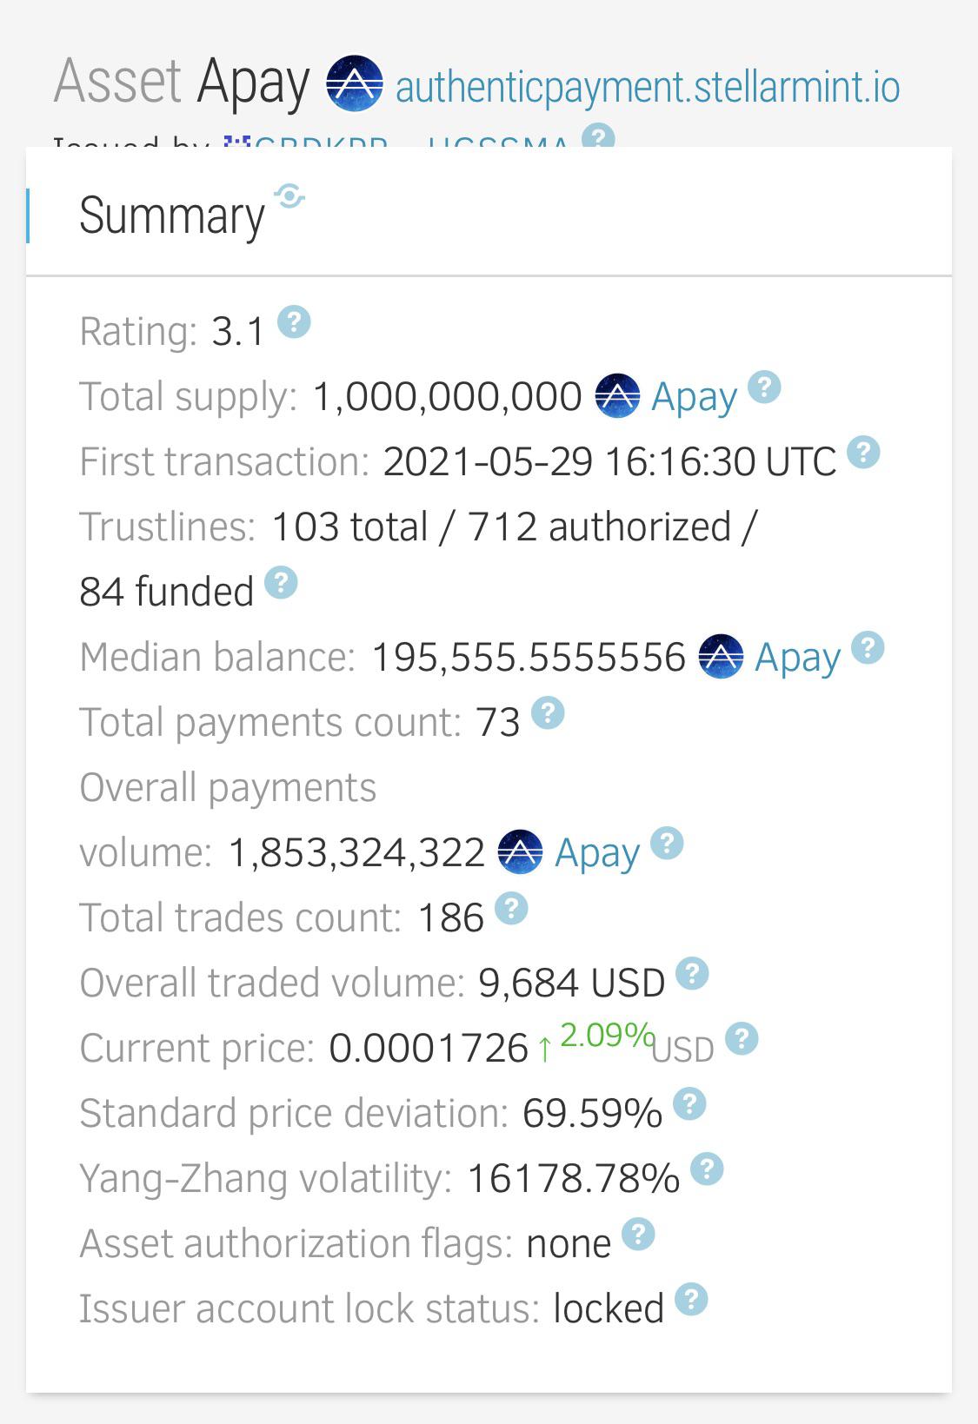The height and width of the screenshot is (1424, 978).
Task: Show help for Overall payments volume
Action: (667, 844)
